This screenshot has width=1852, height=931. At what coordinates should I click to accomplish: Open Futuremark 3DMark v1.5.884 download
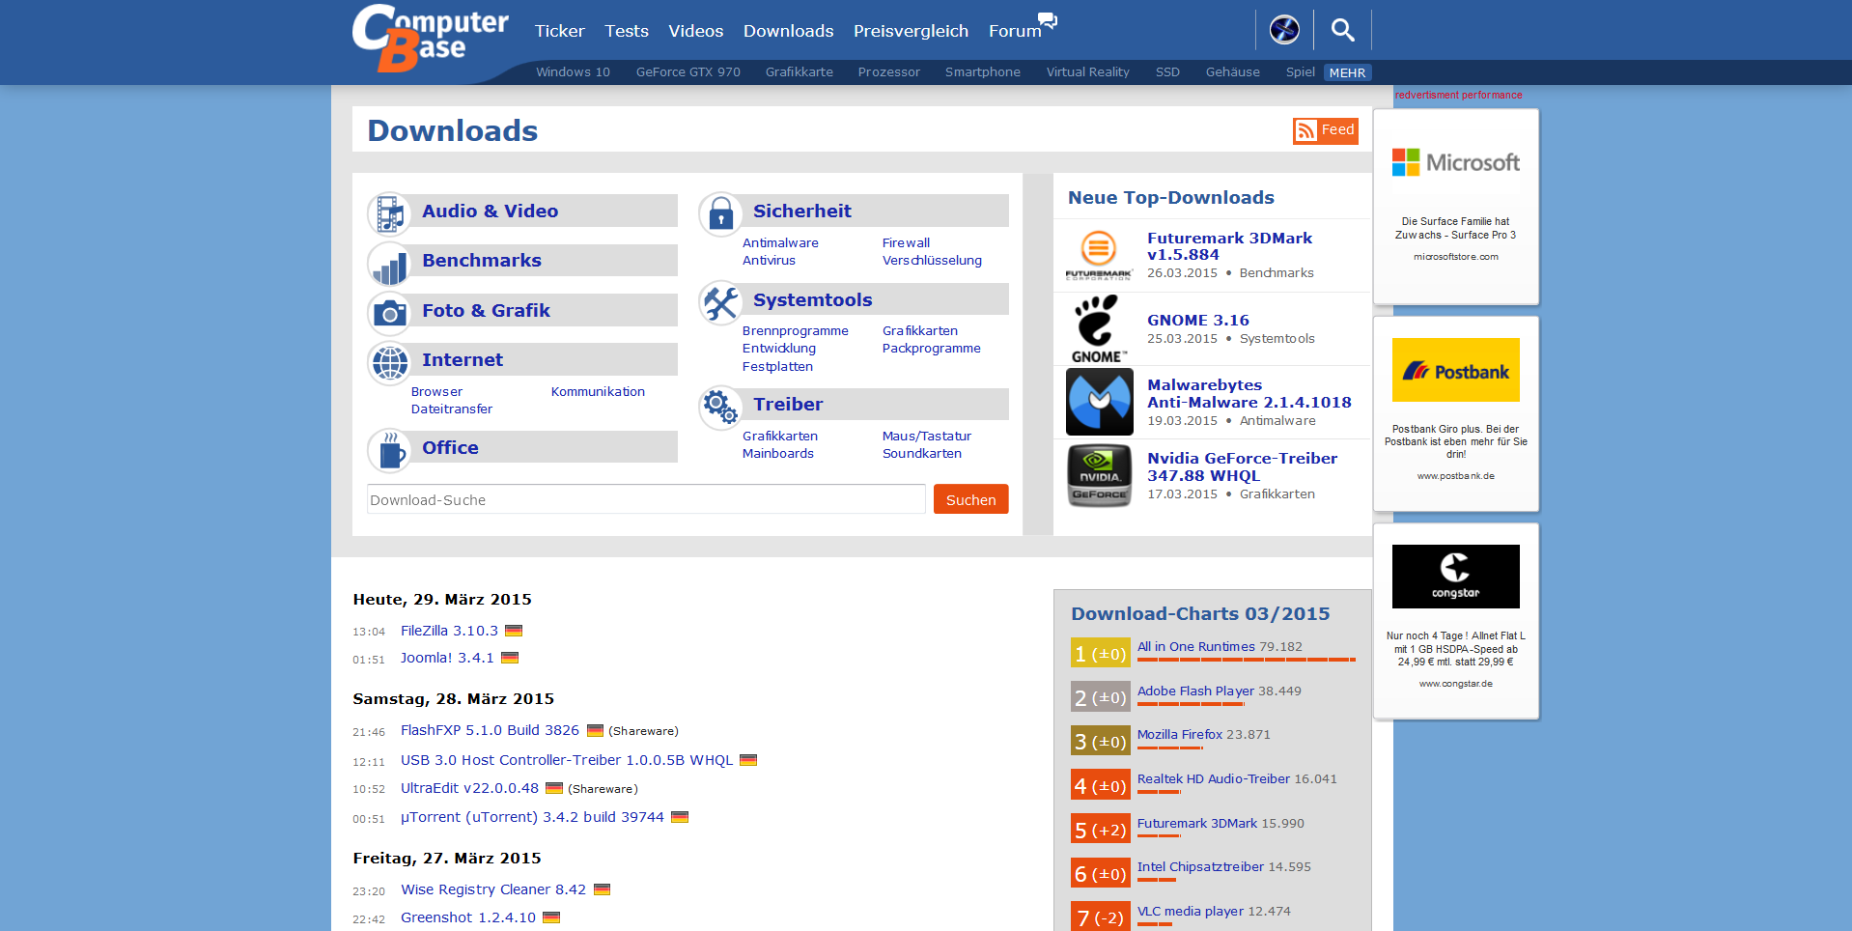(1229, 246)
